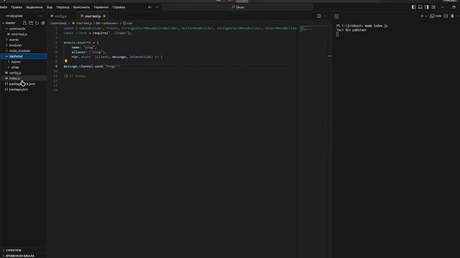
Task: Create a new terminal with plus
Action: 422,16
